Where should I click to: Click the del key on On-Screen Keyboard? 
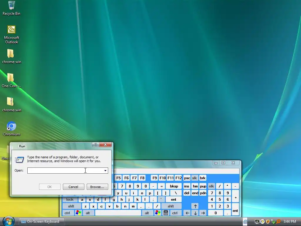coord(187,193)
